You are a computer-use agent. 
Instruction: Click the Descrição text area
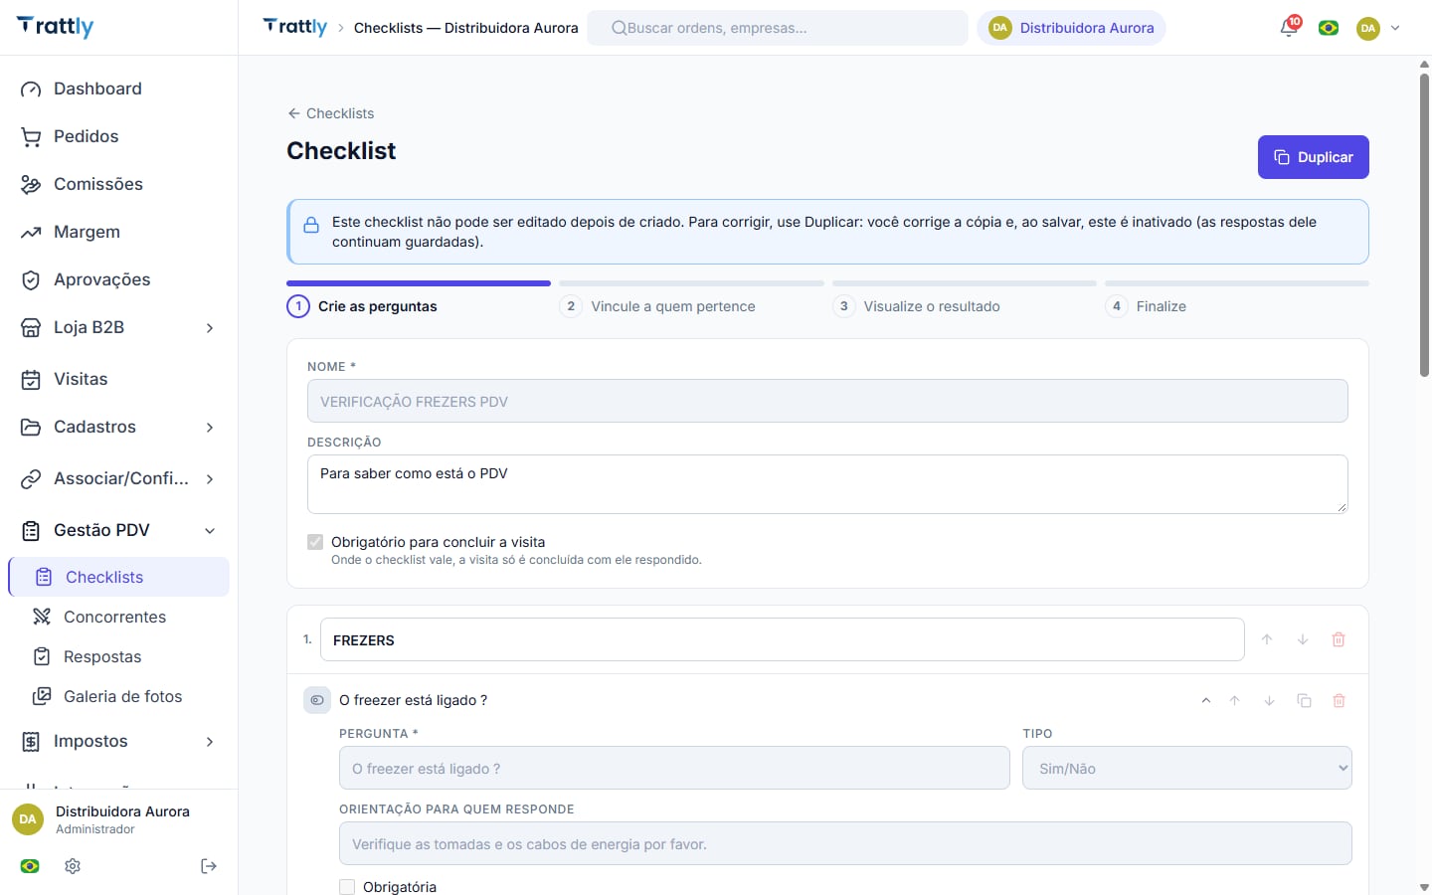click(827, 484)
